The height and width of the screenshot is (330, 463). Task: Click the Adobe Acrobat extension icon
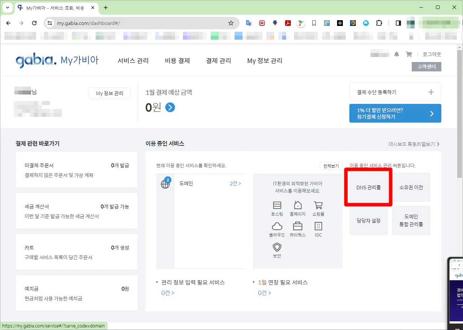click(288, 23)
